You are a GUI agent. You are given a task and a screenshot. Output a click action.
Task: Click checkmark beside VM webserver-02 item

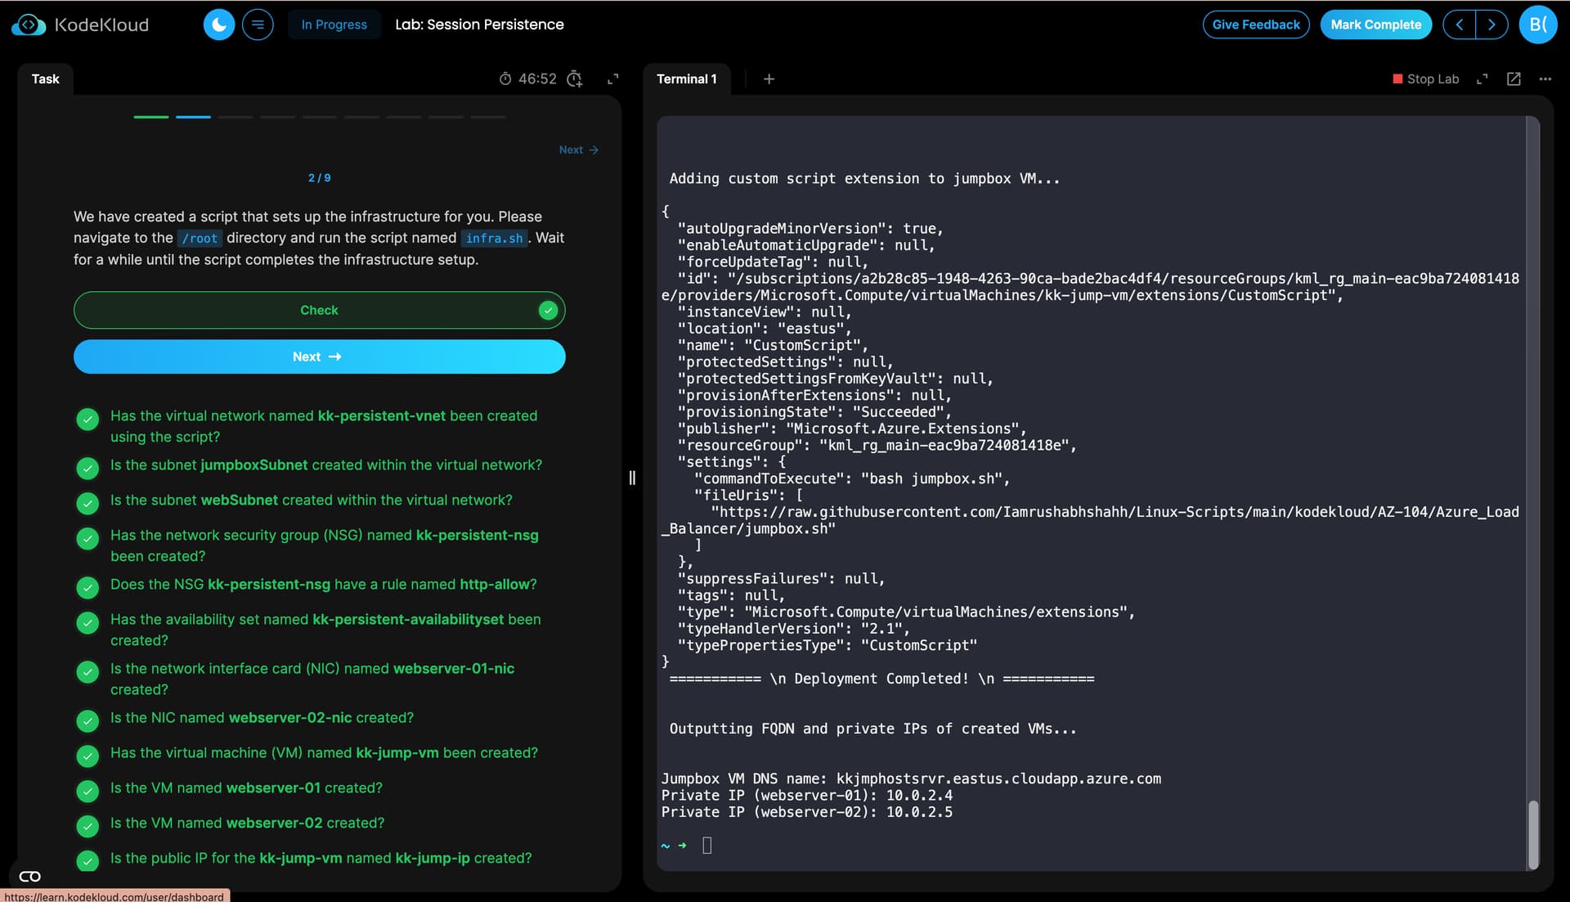87,826
